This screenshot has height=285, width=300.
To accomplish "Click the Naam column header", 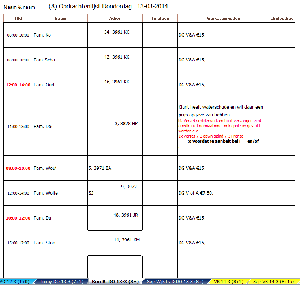I will pyautogui.click(x=60, y=18).
